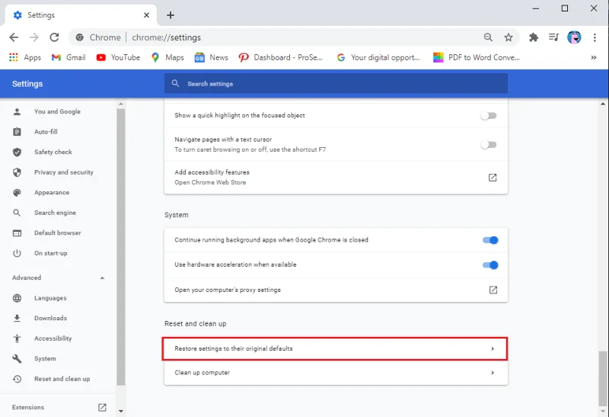The width and height of the screenshot is (609, 417).
Task: Collapse the Advanced section in sidebar
Action: tap(102, 277)
